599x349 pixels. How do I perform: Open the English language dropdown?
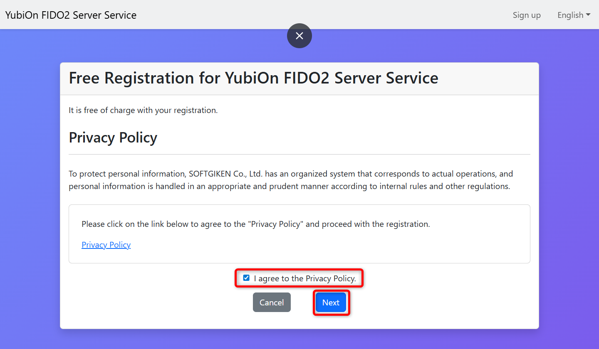tap(574, 15)
